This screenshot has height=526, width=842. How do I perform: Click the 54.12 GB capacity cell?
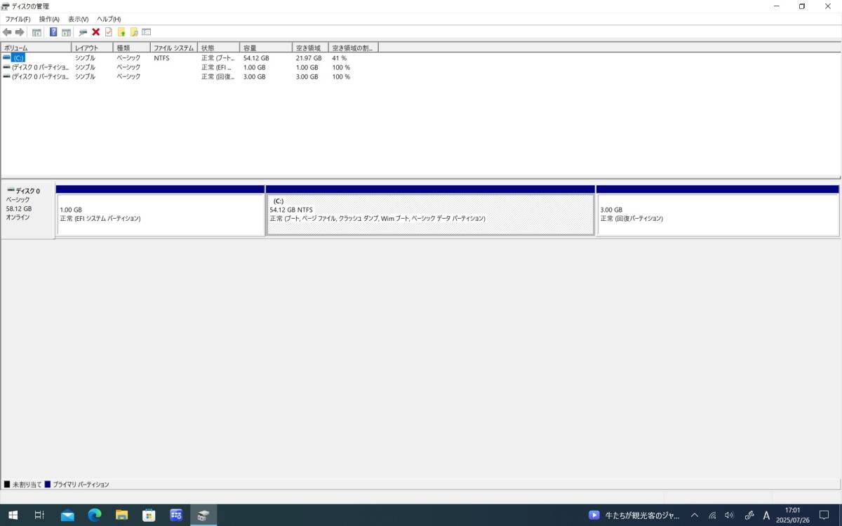(x=256, y=58)
